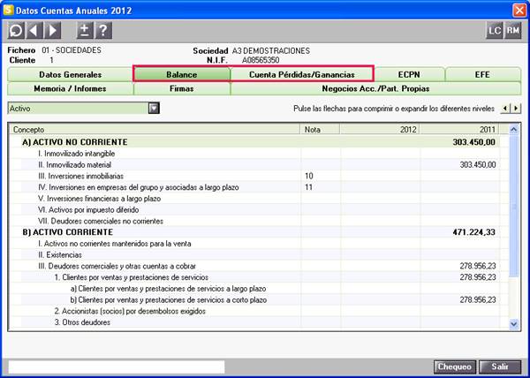Click the bottom status input field
Viewport: 530px width, 378px height.
(x=117, y=367)
